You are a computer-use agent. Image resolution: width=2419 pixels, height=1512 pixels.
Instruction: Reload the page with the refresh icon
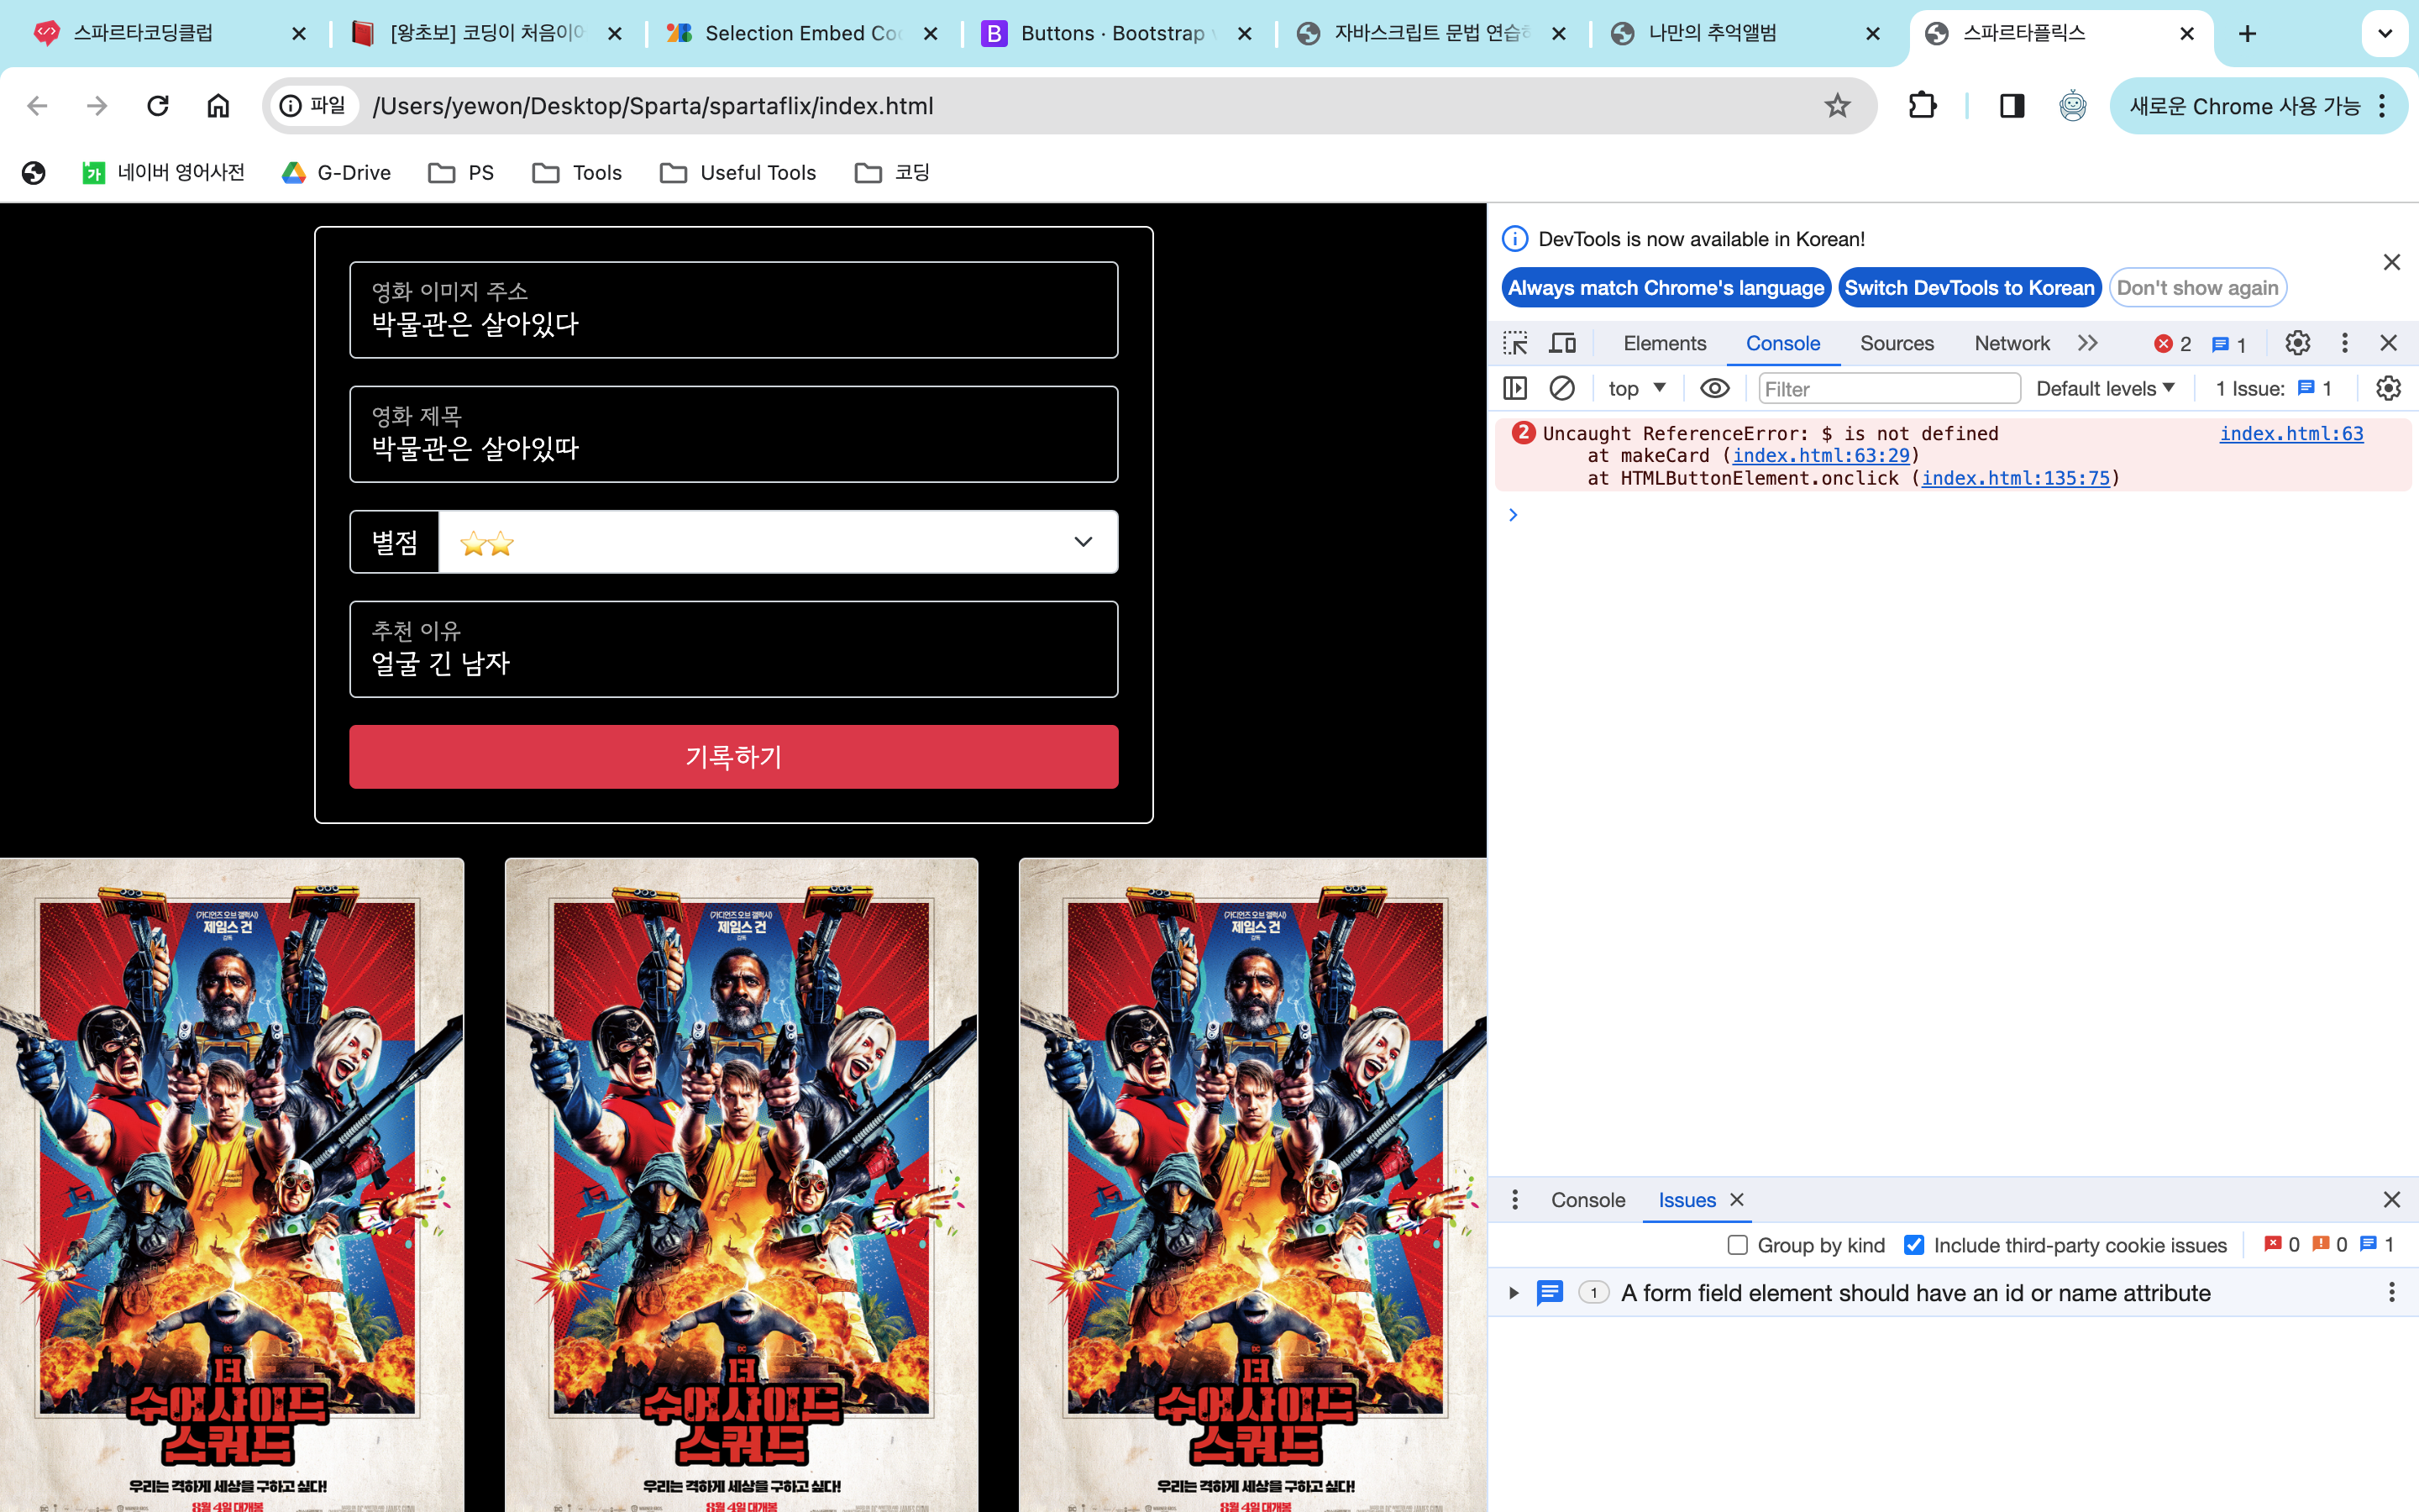click(x=158, y=106)
